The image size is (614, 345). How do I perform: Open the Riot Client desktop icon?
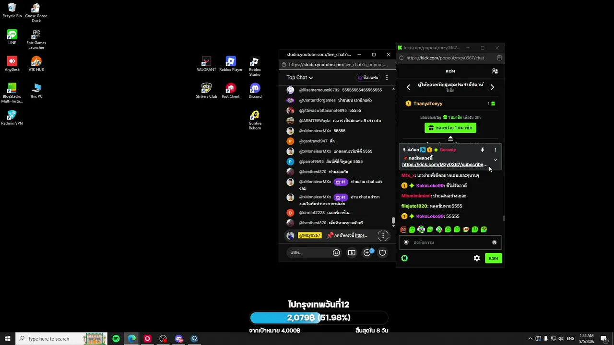231,91
